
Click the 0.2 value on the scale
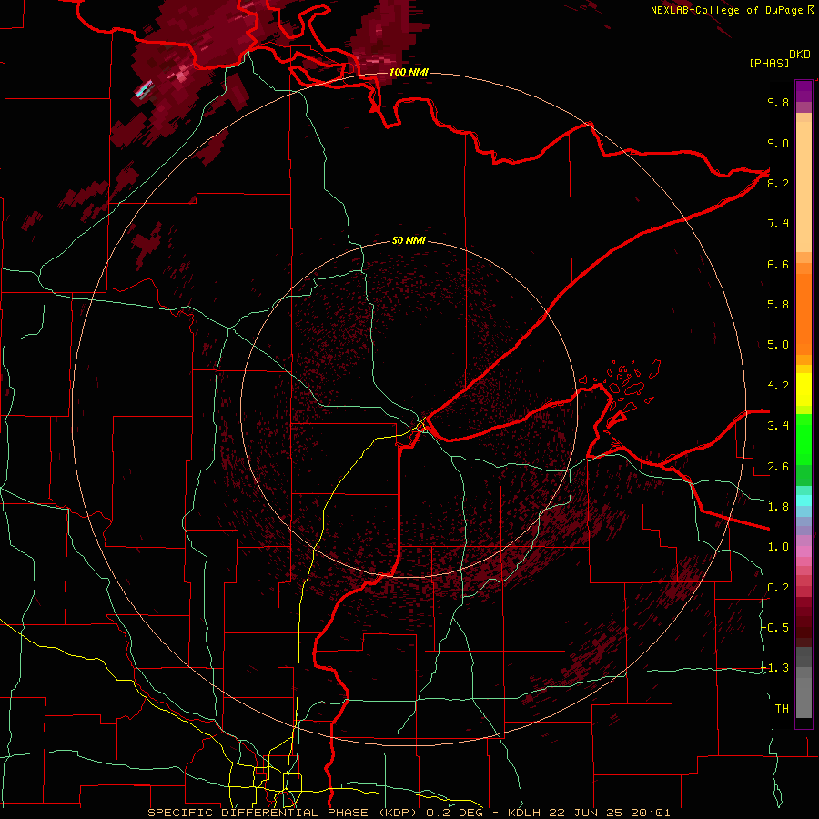[x=778, y=588]
